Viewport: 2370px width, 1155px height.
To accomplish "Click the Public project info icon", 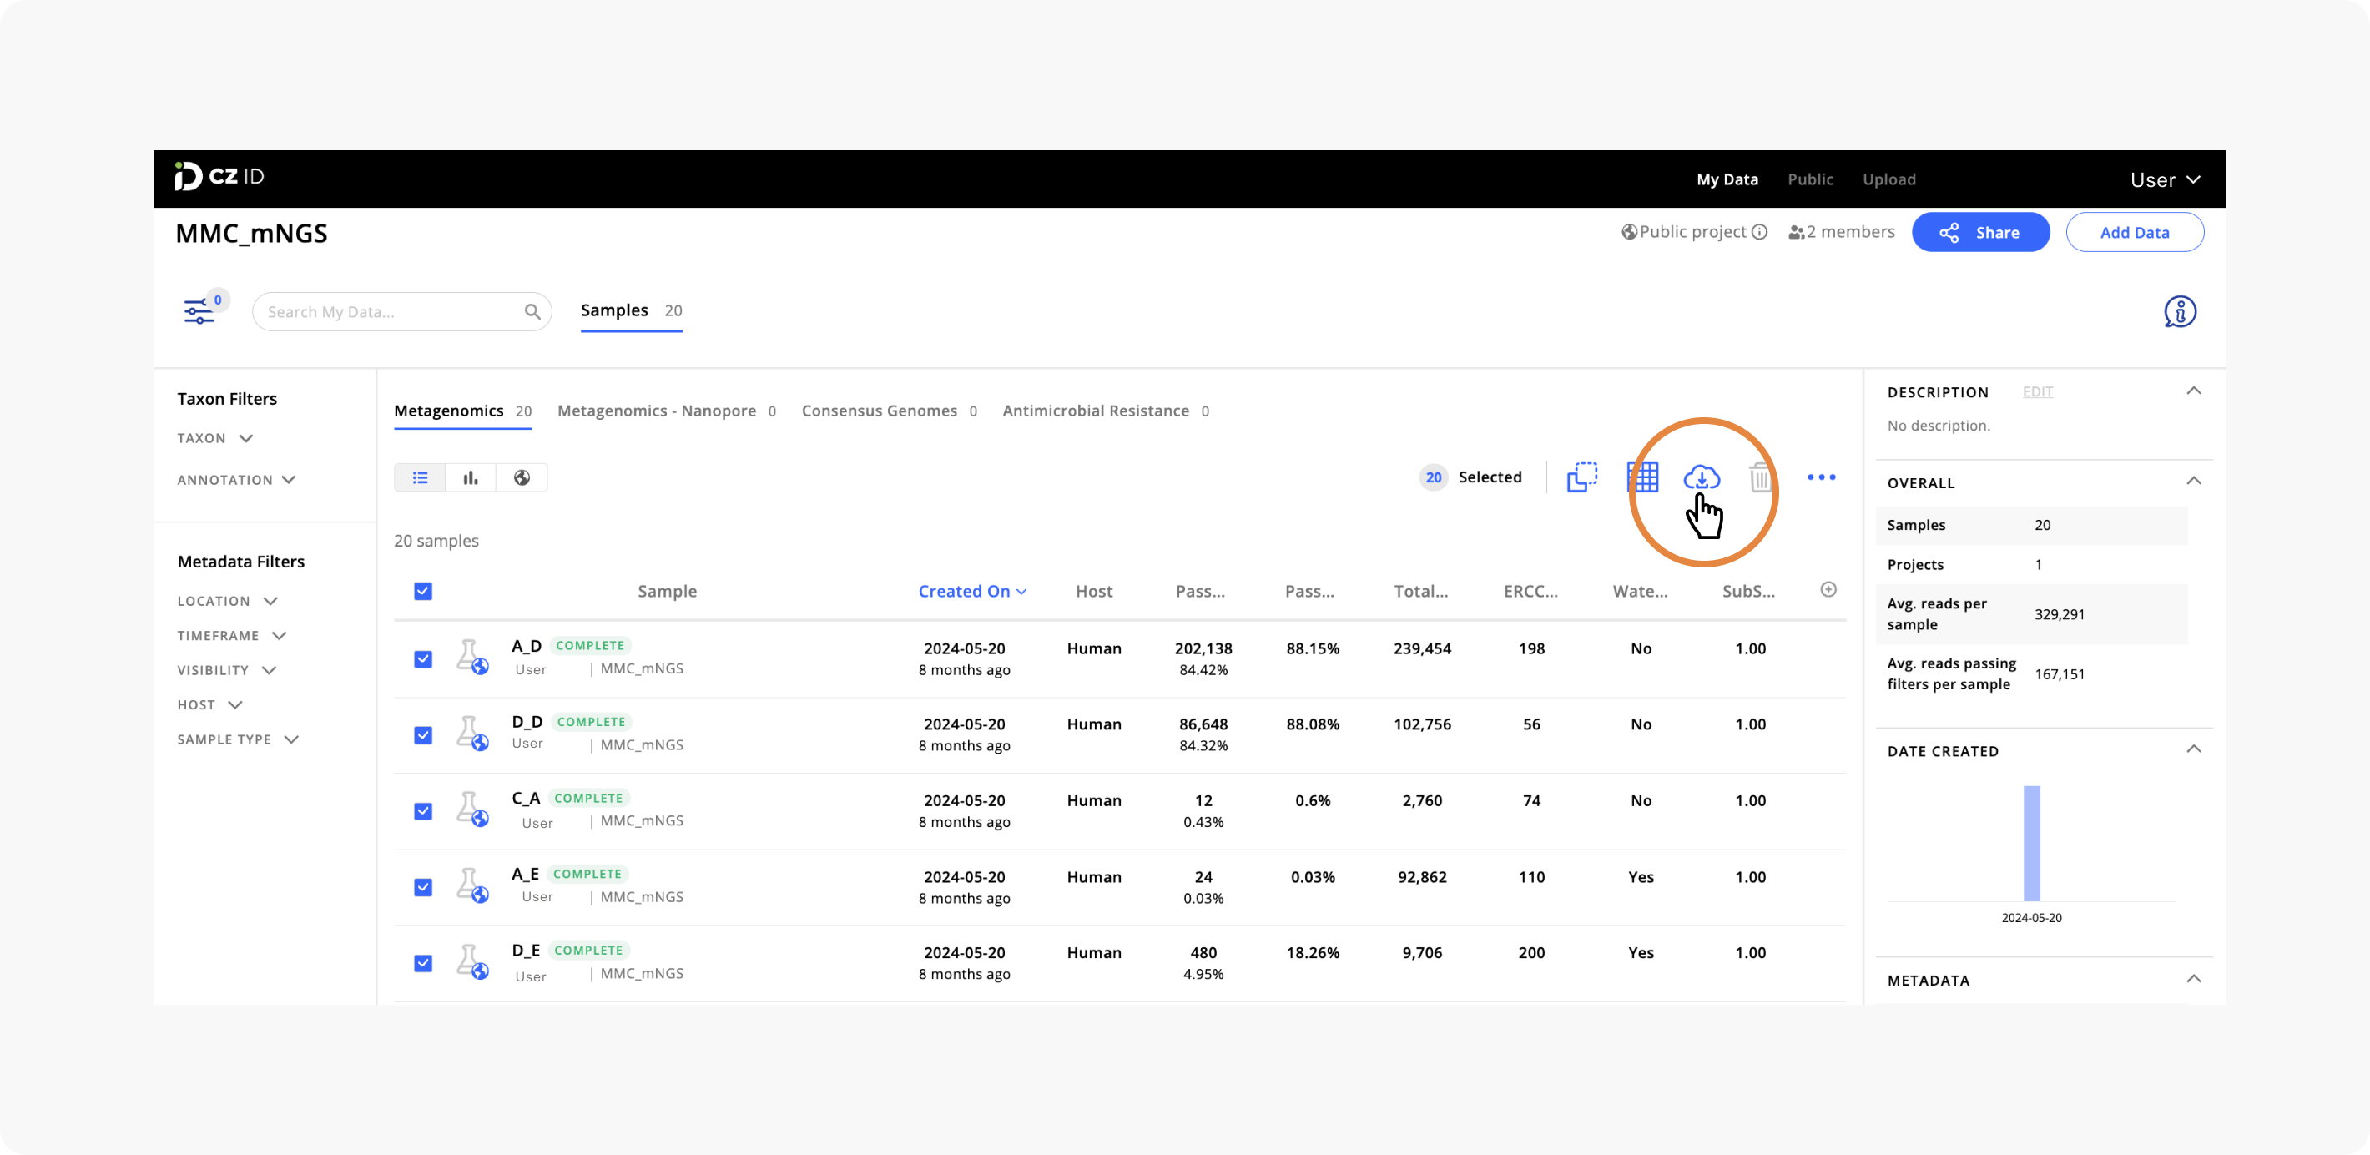I will click(x=1758, y=232).
